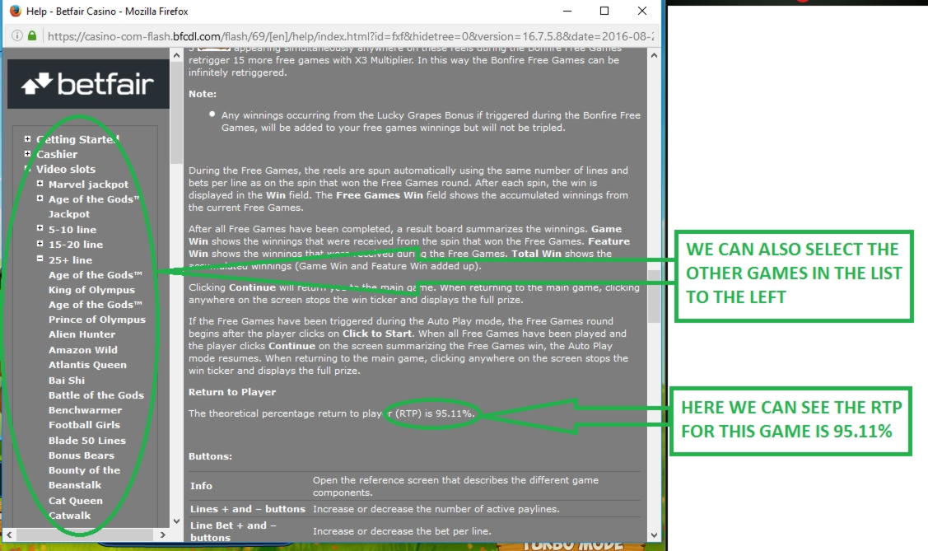Select the 25+ line category

coord(71,259)
